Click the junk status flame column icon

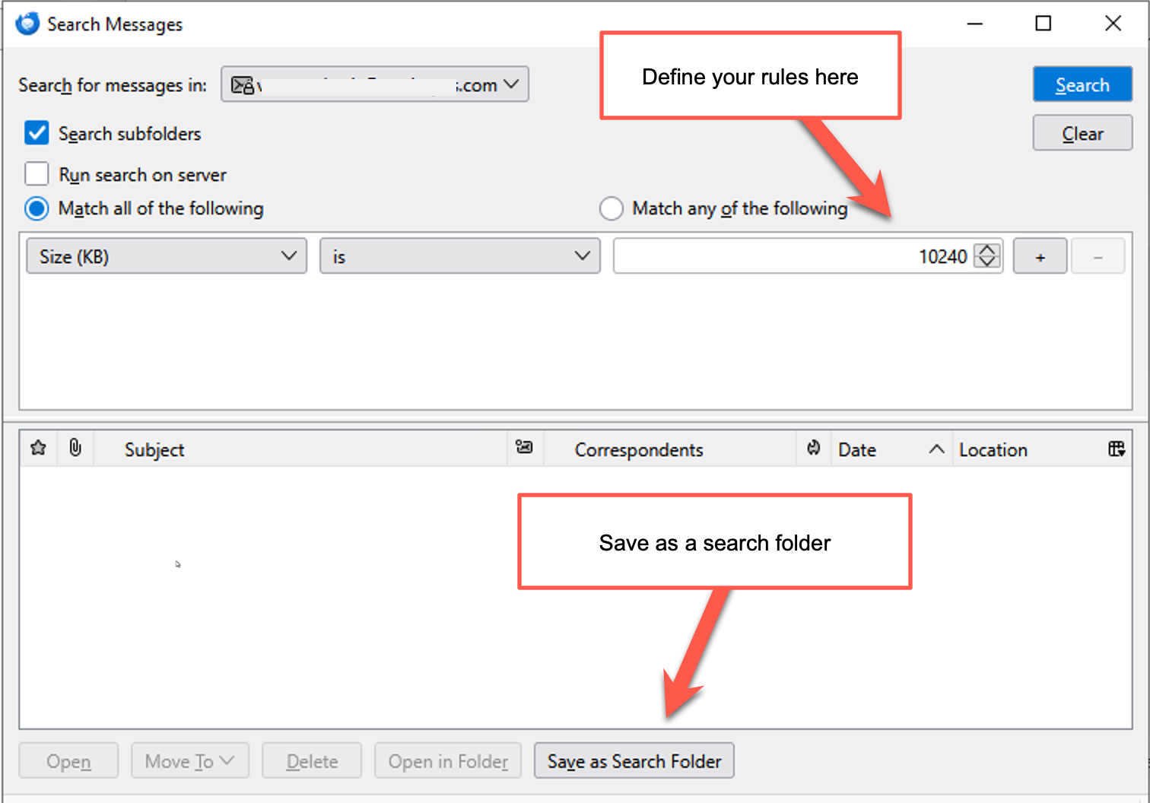click(x=813, y=448)
